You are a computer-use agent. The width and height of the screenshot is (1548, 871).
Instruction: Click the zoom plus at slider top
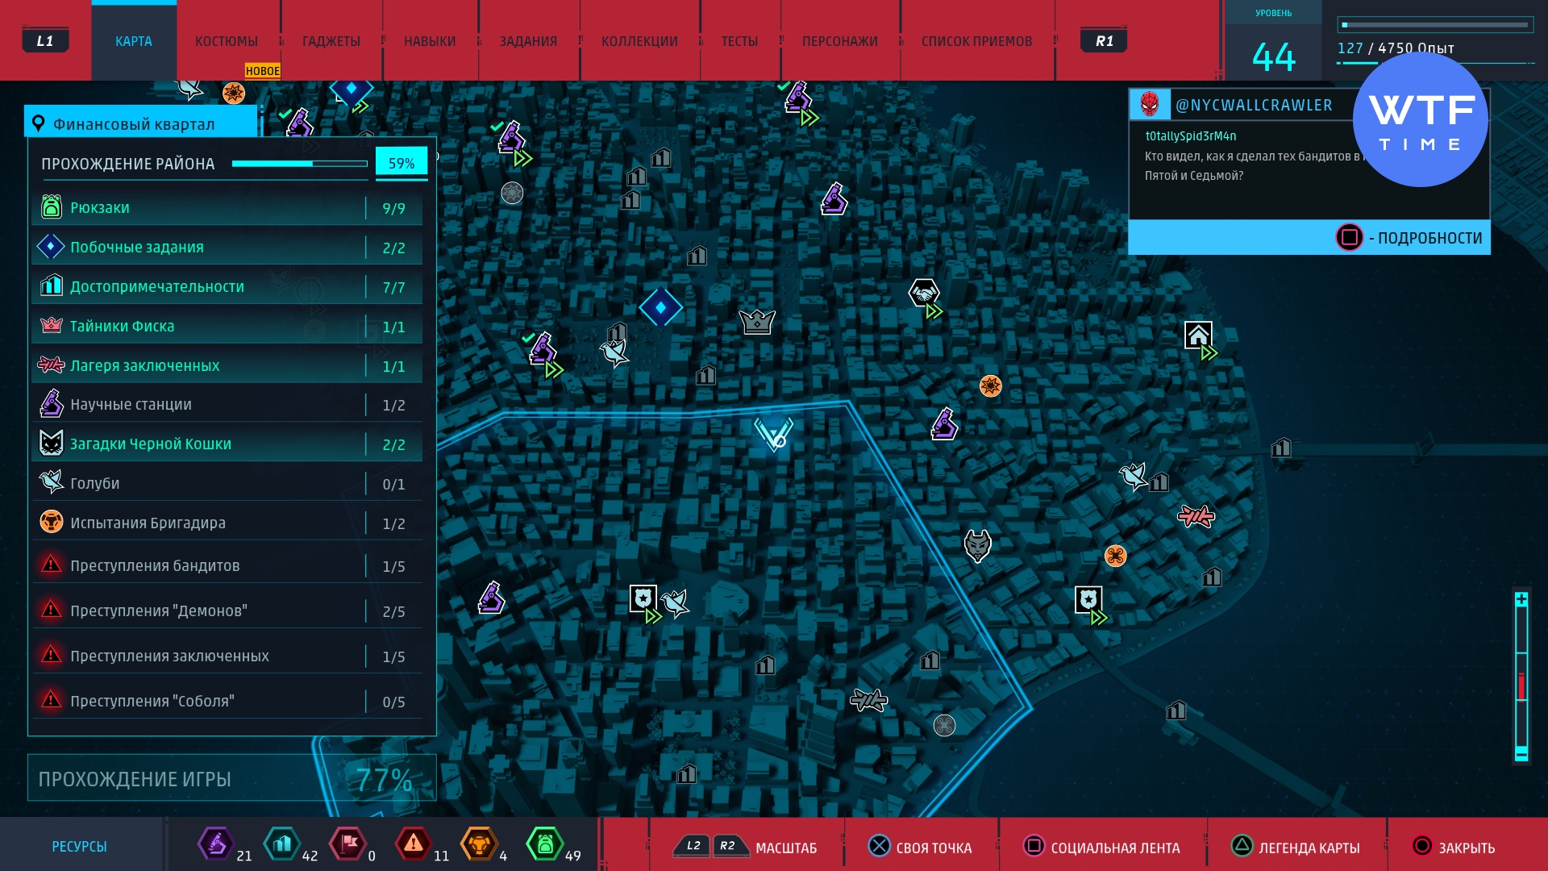pos(1521,599)
